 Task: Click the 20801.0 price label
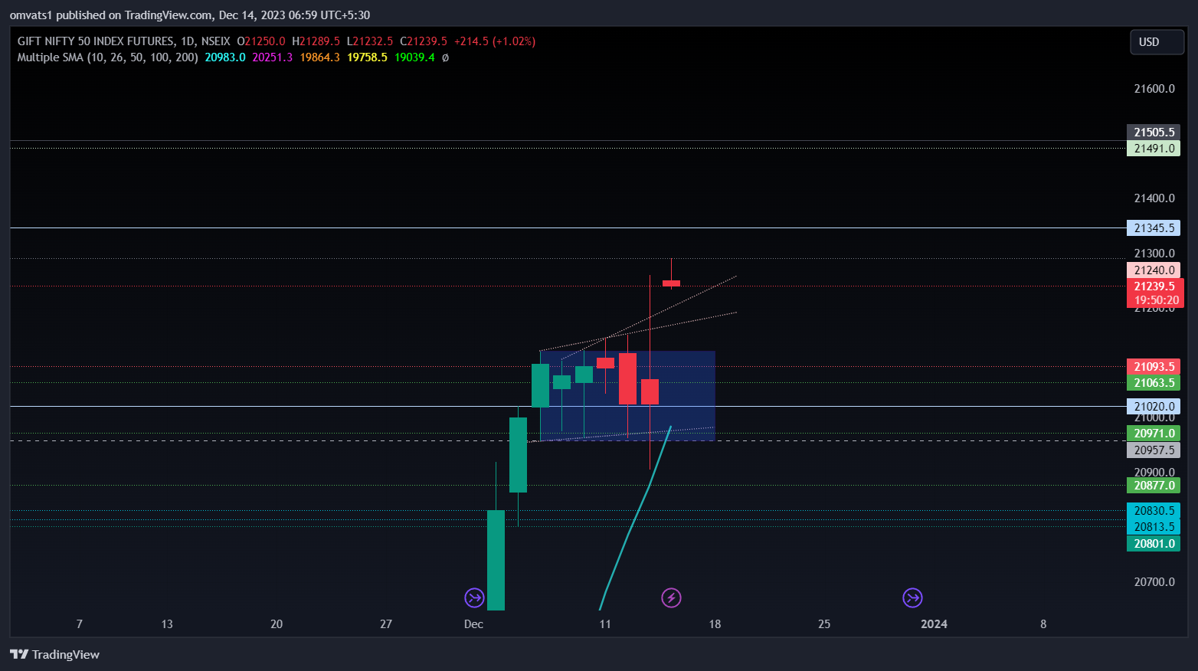[1154, 544]
